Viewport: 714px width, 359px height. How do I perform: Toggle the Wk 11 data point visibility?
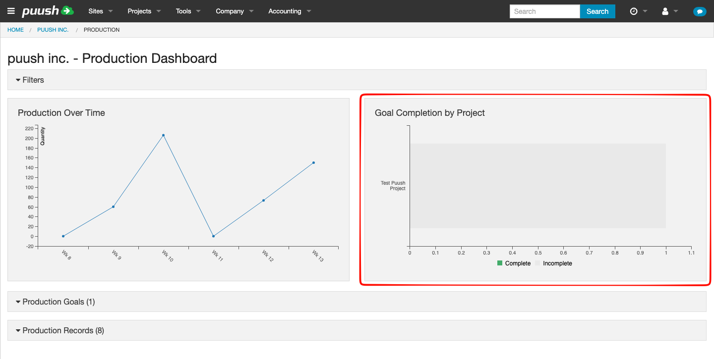213,236
